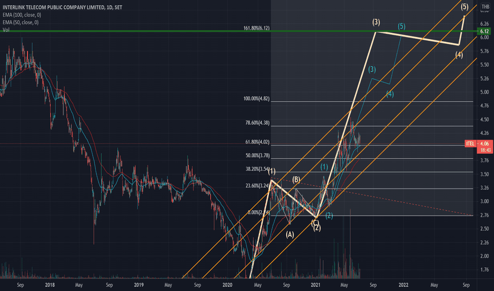The height and width of the screenshot is (291, 494).
Task: Click the 18:43 countdown label
Action: click(484, 150)
